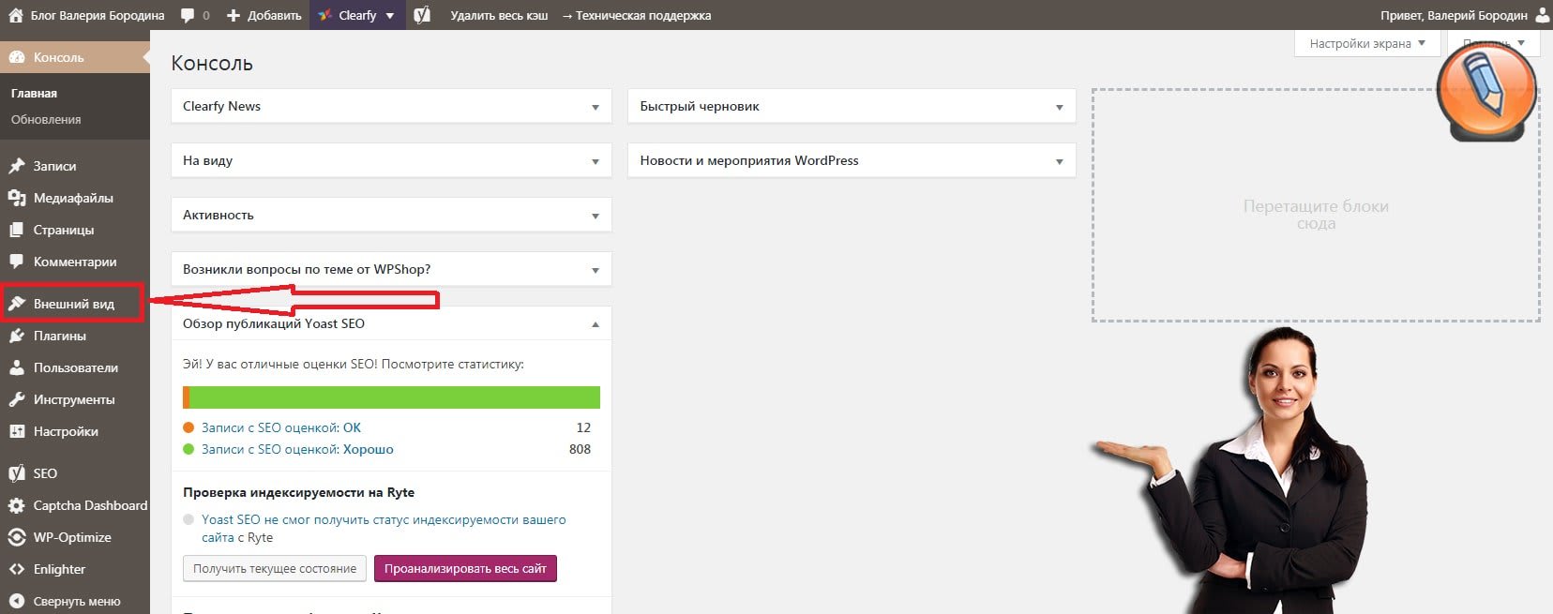Open the Медиафайлы menu
Image resolution: width=1553 pixels, height=614 pixels.
[75, 198]
